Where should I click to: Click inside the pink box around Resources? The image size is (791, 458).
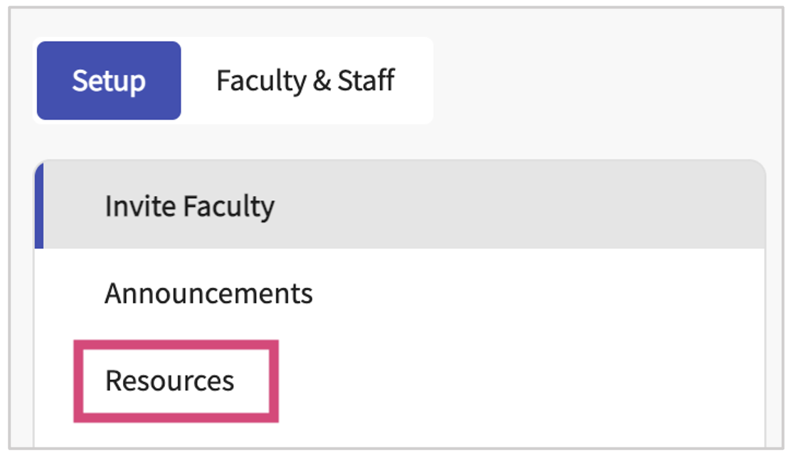(x=176, y=381)
